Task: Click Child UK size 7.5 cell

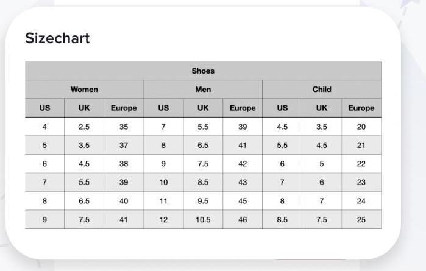Action: coord(322,219)
